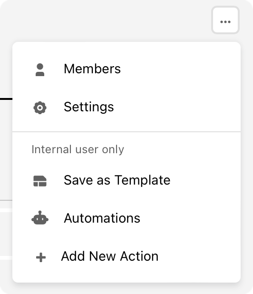The height and width of the screenshot is (294, 253).
Task: Click empty row area right of Save as Template
Action: (205, 180)
